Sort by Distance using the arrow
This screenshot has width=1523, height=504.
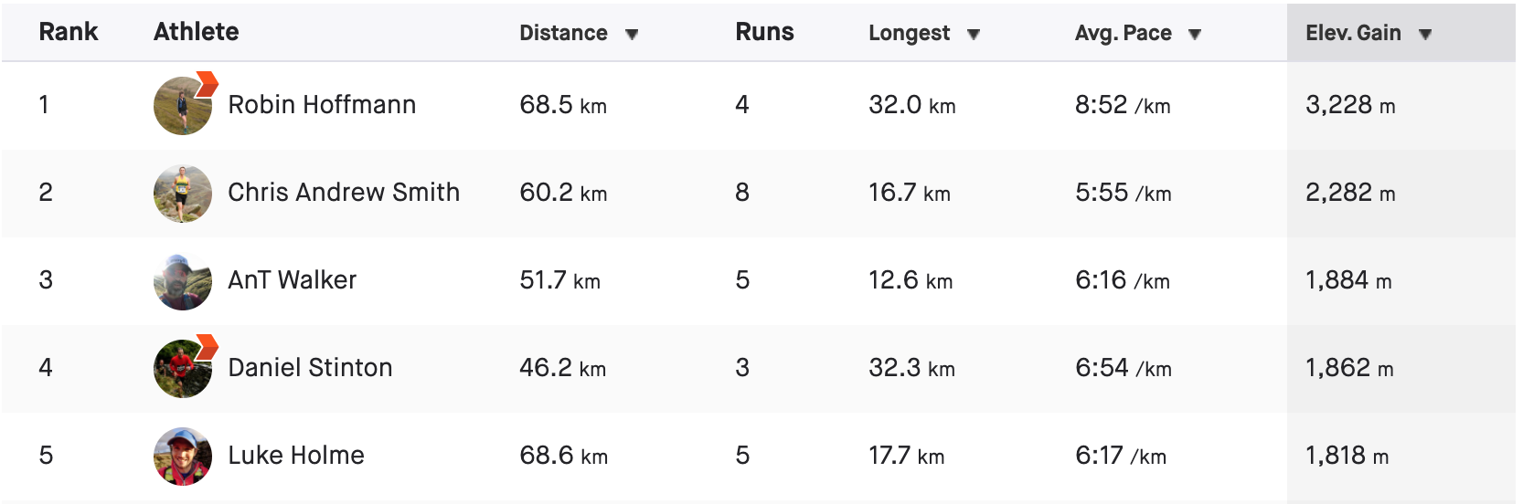click(x=632, y=35)
